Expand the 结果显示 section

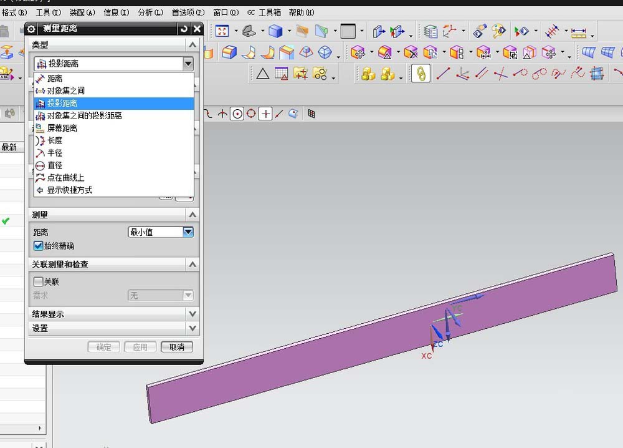click(x=113, y=314)
